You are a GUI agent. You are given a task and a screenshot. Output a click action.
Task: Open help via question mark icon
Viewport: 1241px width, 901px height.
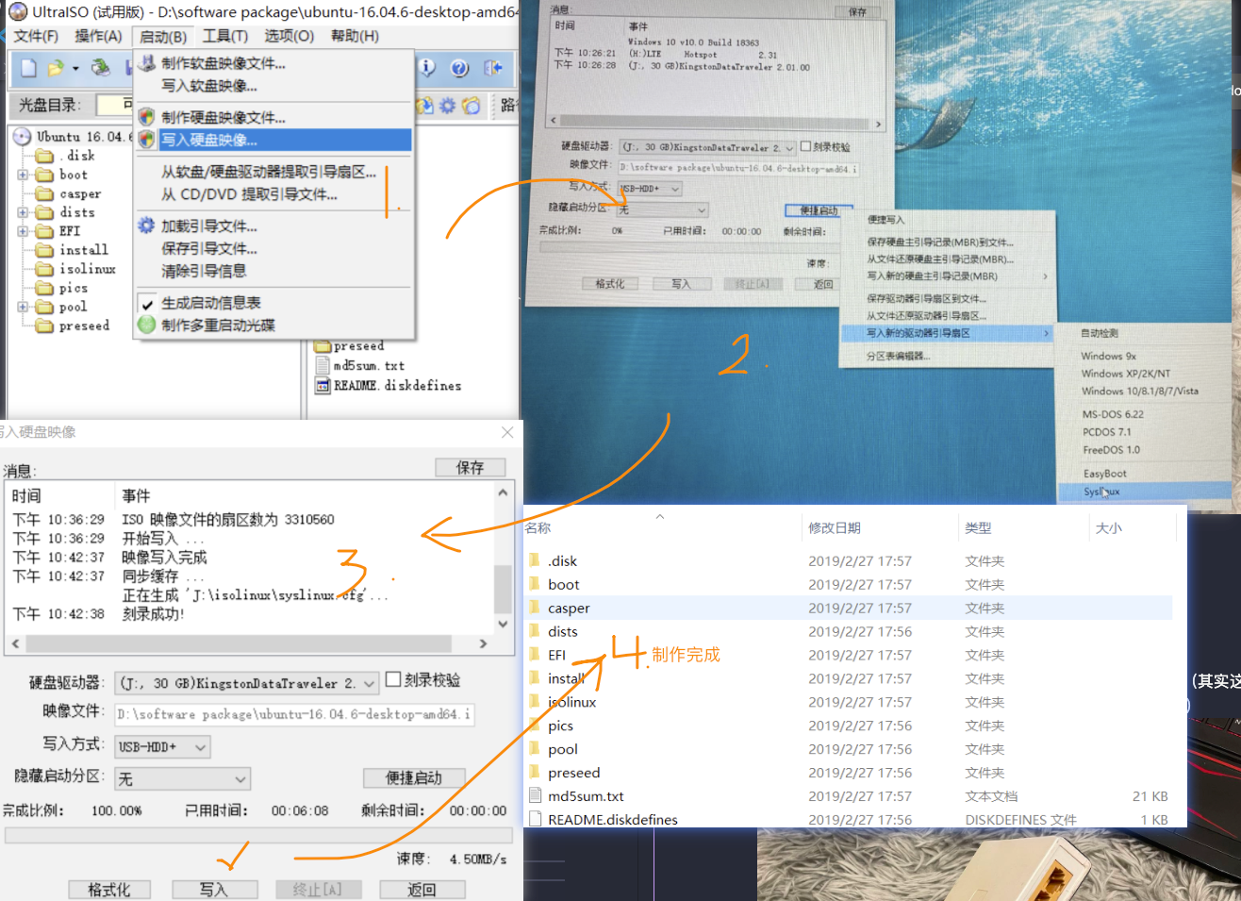459,68
